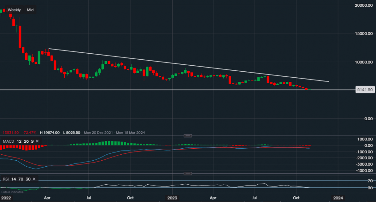Click the 0.00 price axis label
This screenshot has height=202, width=376.
(367, 119)
